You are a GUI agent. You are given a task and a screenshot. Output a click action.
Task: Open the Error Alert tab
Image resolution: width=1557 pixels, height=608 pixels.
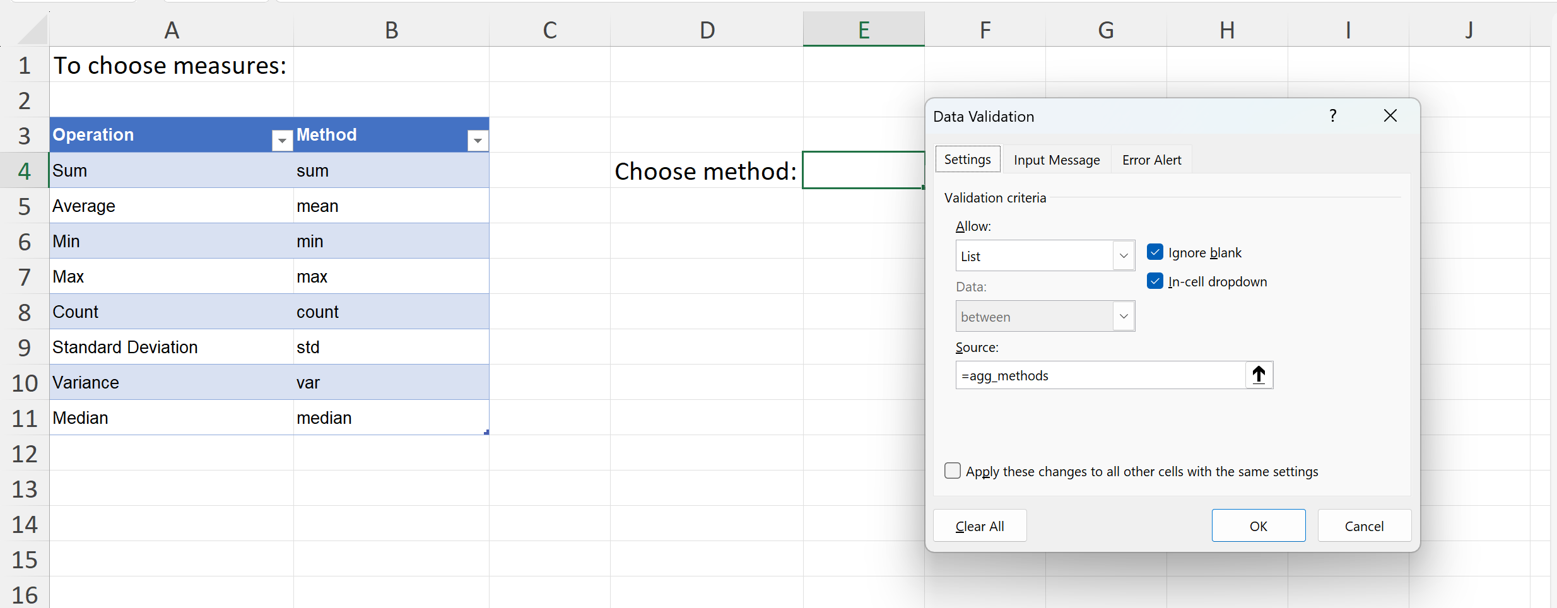(x=1151, y=160)
